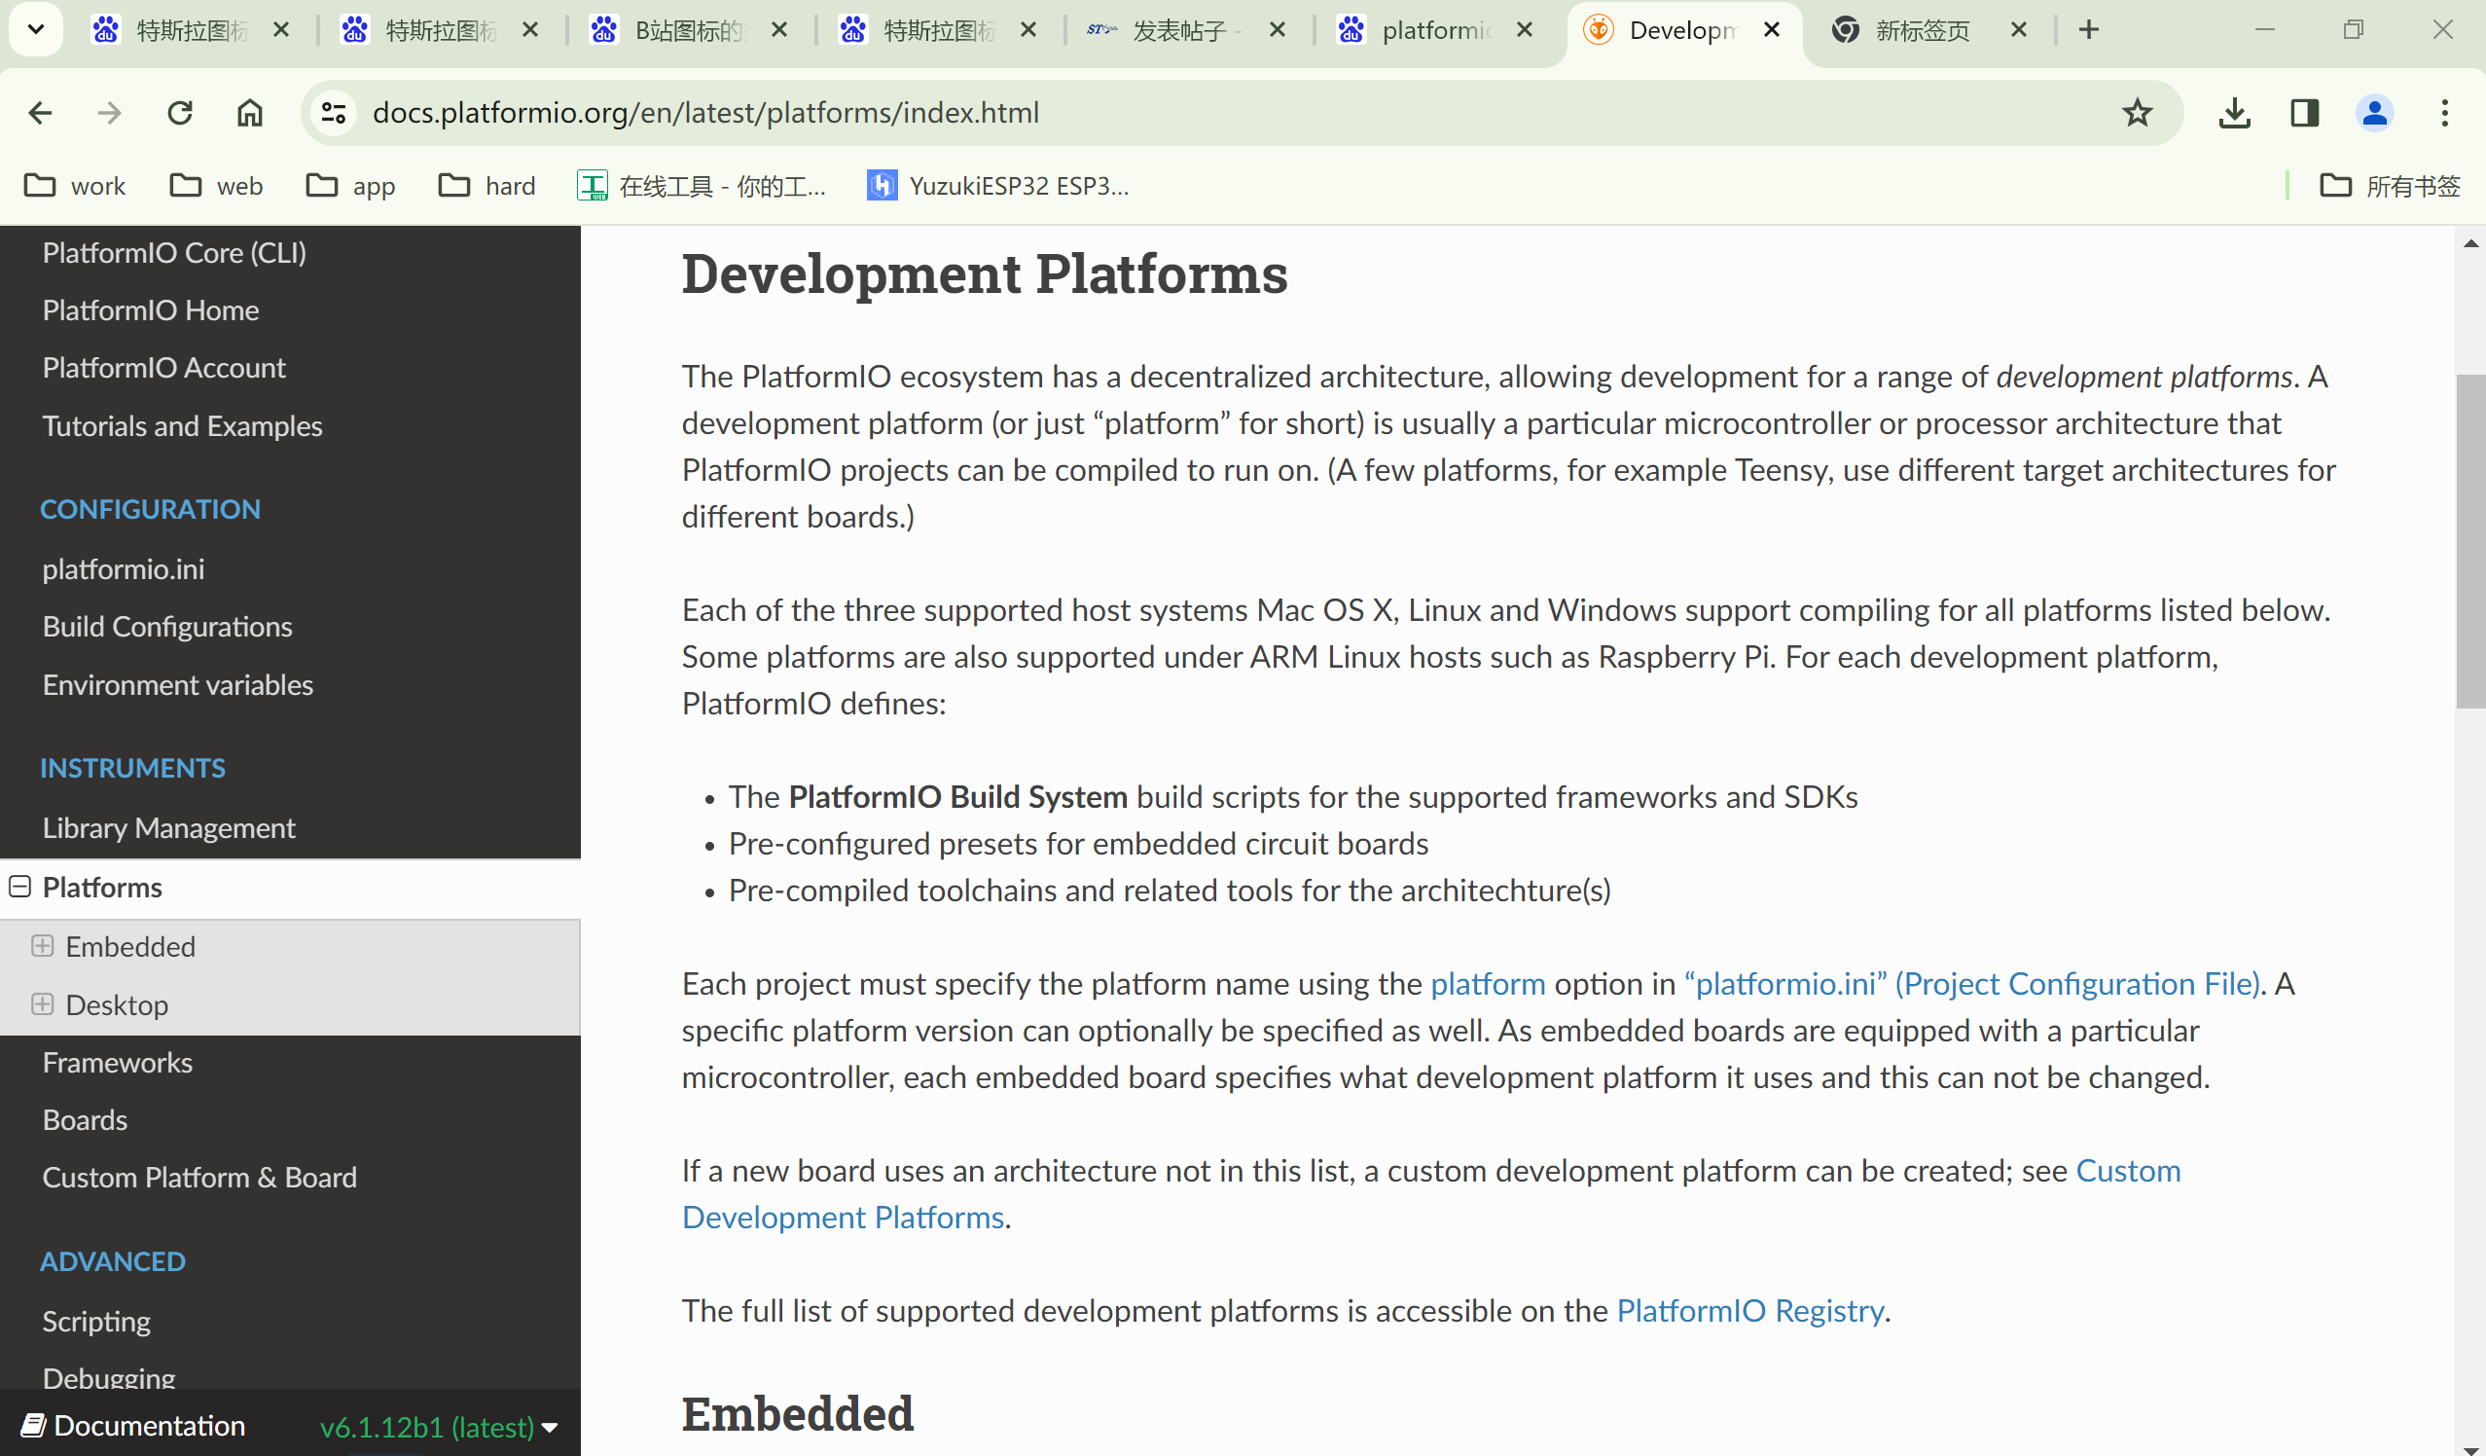View site information icon in address bar
2486x1456 pixels.
[x=334, y=114]
